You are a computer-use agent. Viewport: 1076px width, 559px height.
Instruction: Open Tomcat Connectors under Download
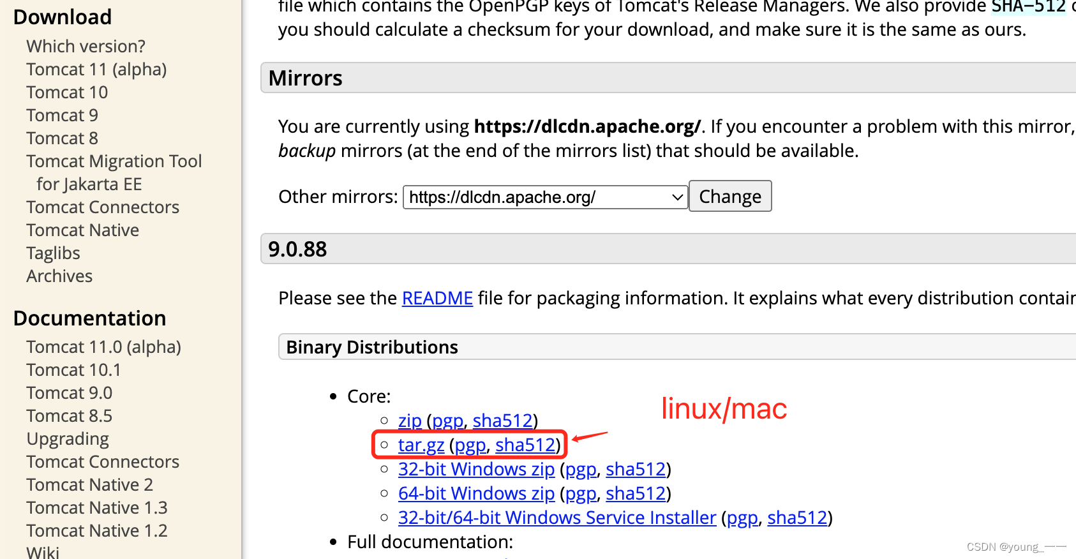(103, 207)
